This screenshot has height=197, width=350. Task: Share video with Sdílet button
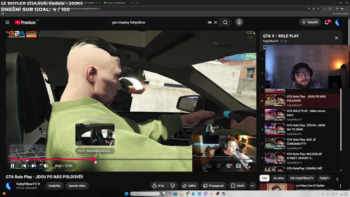(x=189, y=186)
